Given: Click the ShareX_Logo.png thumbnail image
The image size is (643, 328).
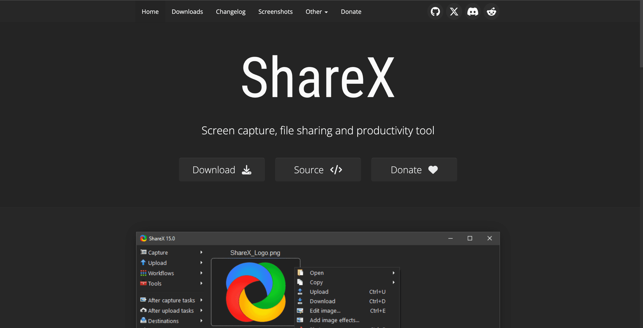Looking at the screenshot, I should tap(256, 292).
